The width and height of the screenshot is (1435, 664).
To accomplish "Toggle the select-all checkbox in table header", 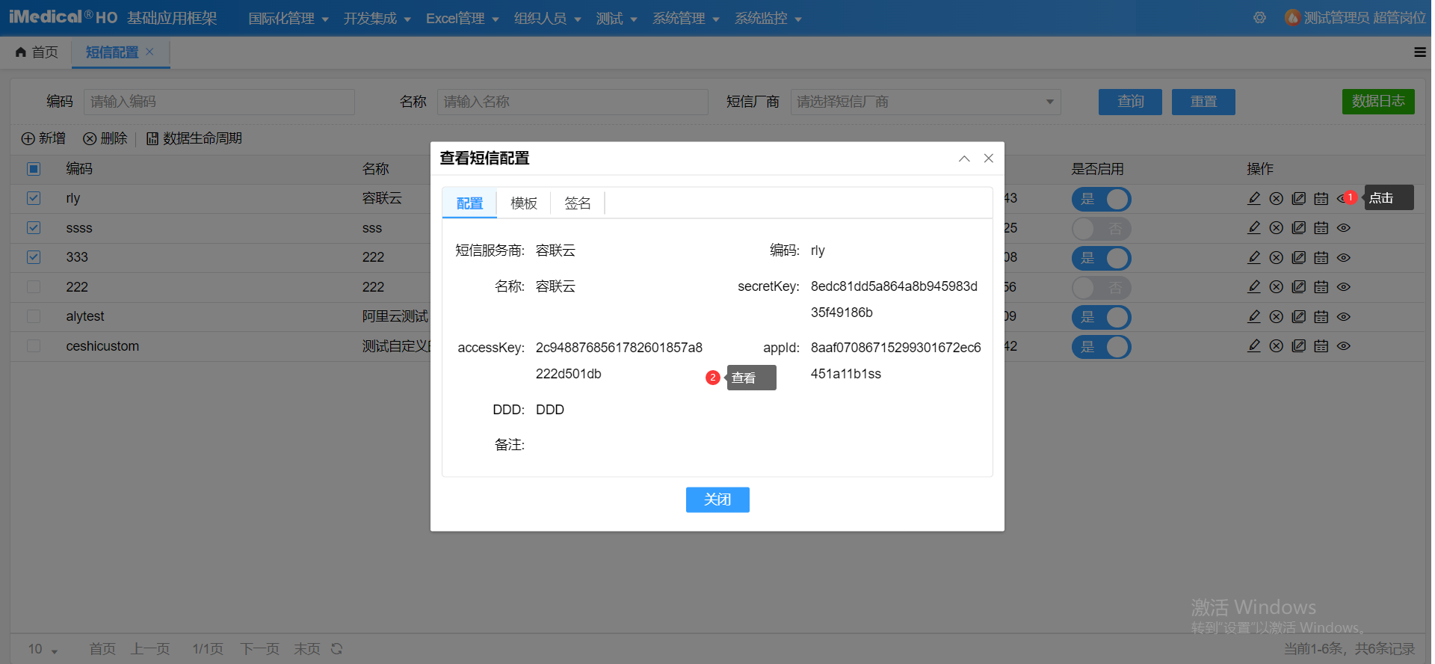I will pyautogui.click(x=34, y=169).
